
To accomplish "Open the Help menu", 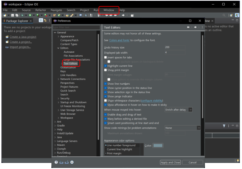I will pyautogui.click(x=122, y=10).
